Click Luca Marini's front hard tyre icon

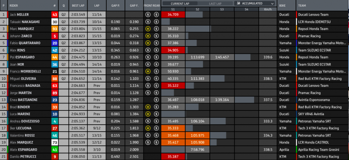tap(147, 114)
